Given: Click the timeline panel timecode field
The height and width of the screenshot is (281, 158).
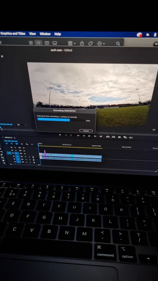Looking at the screenshot, I should pos(11,141).
